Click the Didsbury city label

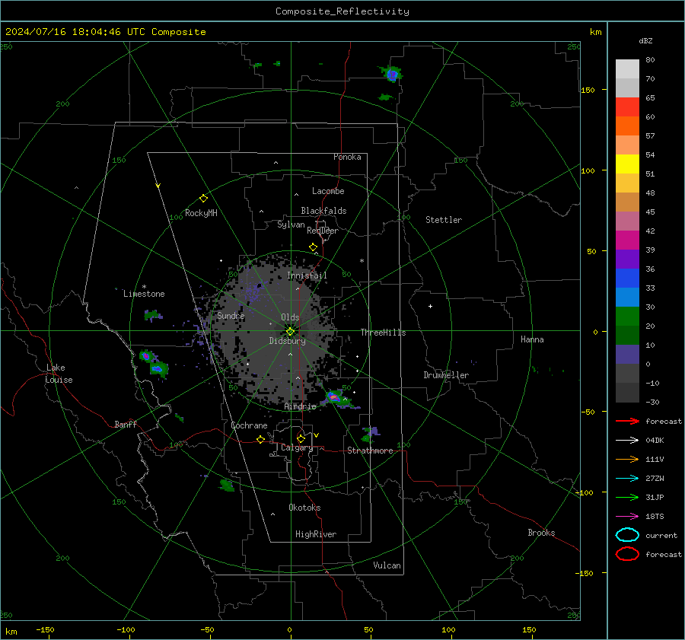point(287,341)
